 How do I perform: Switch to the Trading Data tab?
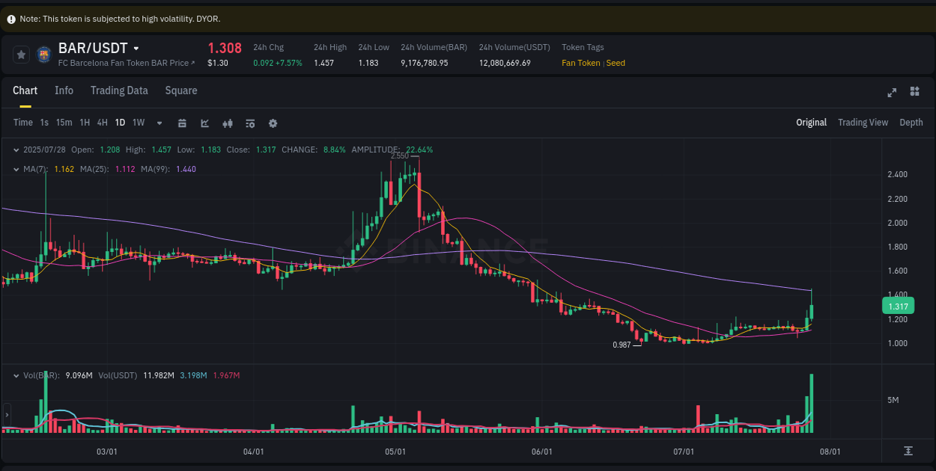pos(119,90)
